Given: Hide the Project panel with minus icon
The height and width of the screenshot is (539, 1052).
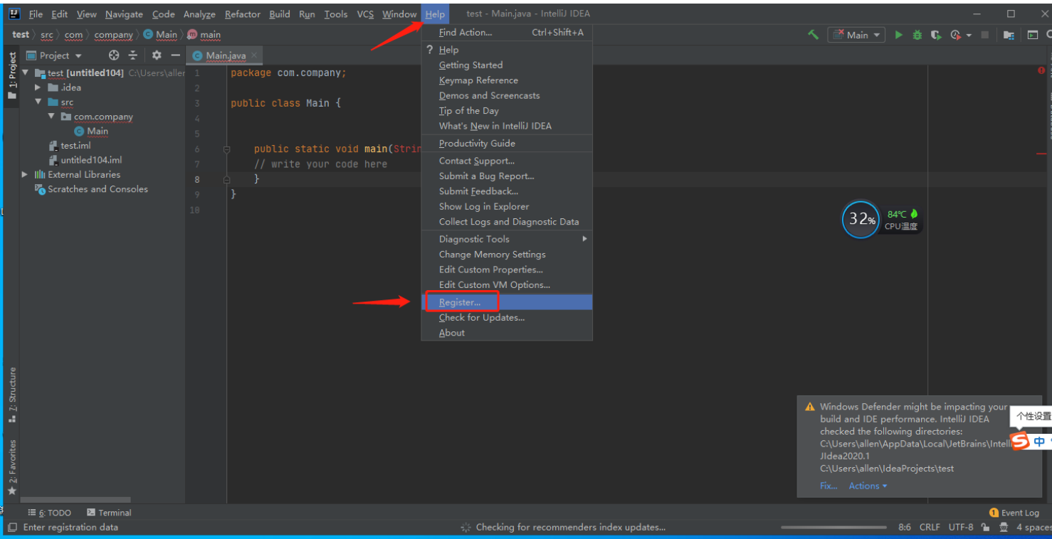Looking at the screenshot, I should click(x=175, y=55).
